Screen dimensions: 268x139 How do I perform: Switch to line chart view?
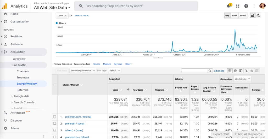253,15
